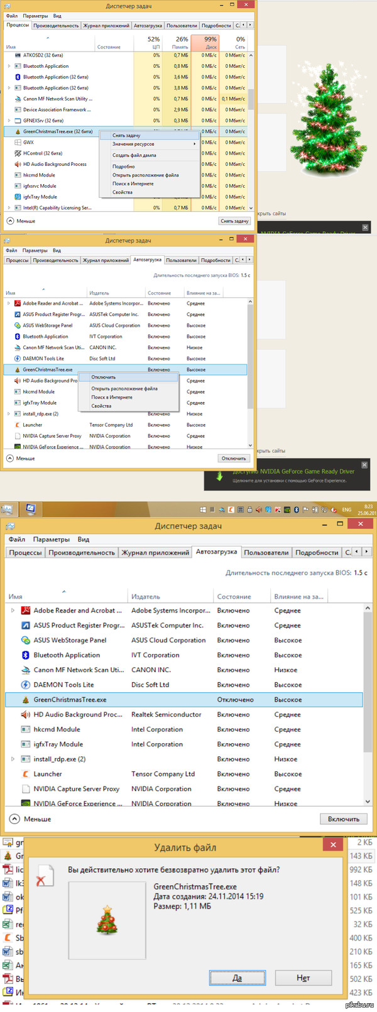The width and height of the screenshot is (377, 1012).
Task: Expand install_rdp.exe (2) group in largest window
Action: point(13,759)
